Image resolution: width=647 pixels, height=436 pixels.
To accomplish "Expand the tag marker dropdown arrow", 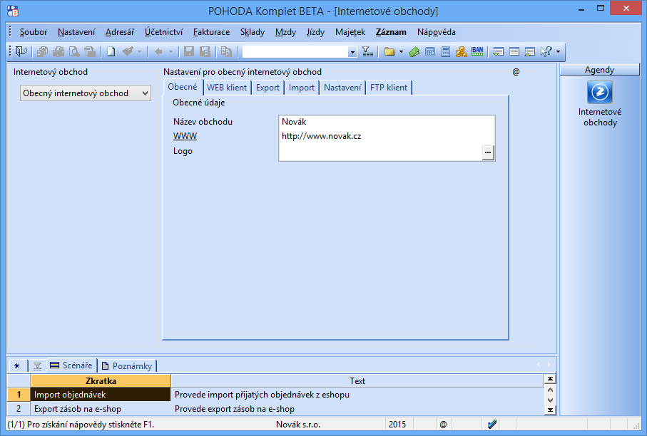I will click(140, 52).
